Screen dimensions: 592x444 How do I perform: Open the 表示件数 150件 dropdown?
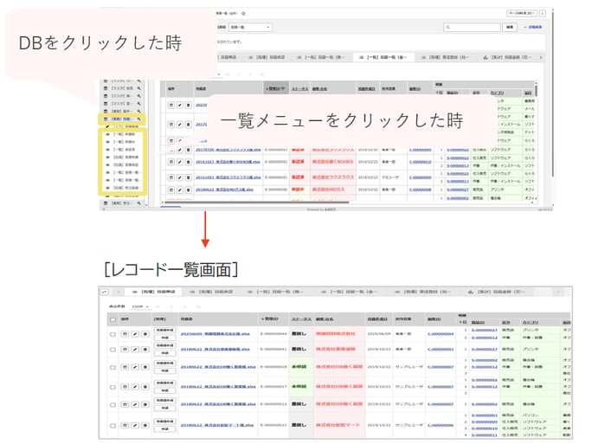(140, 306)
